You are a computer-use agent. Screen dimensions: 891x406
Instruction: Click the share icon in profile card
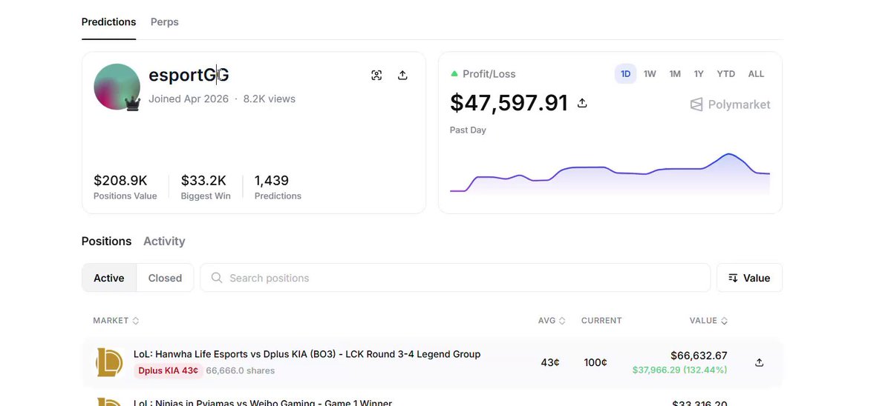[402, 75]
